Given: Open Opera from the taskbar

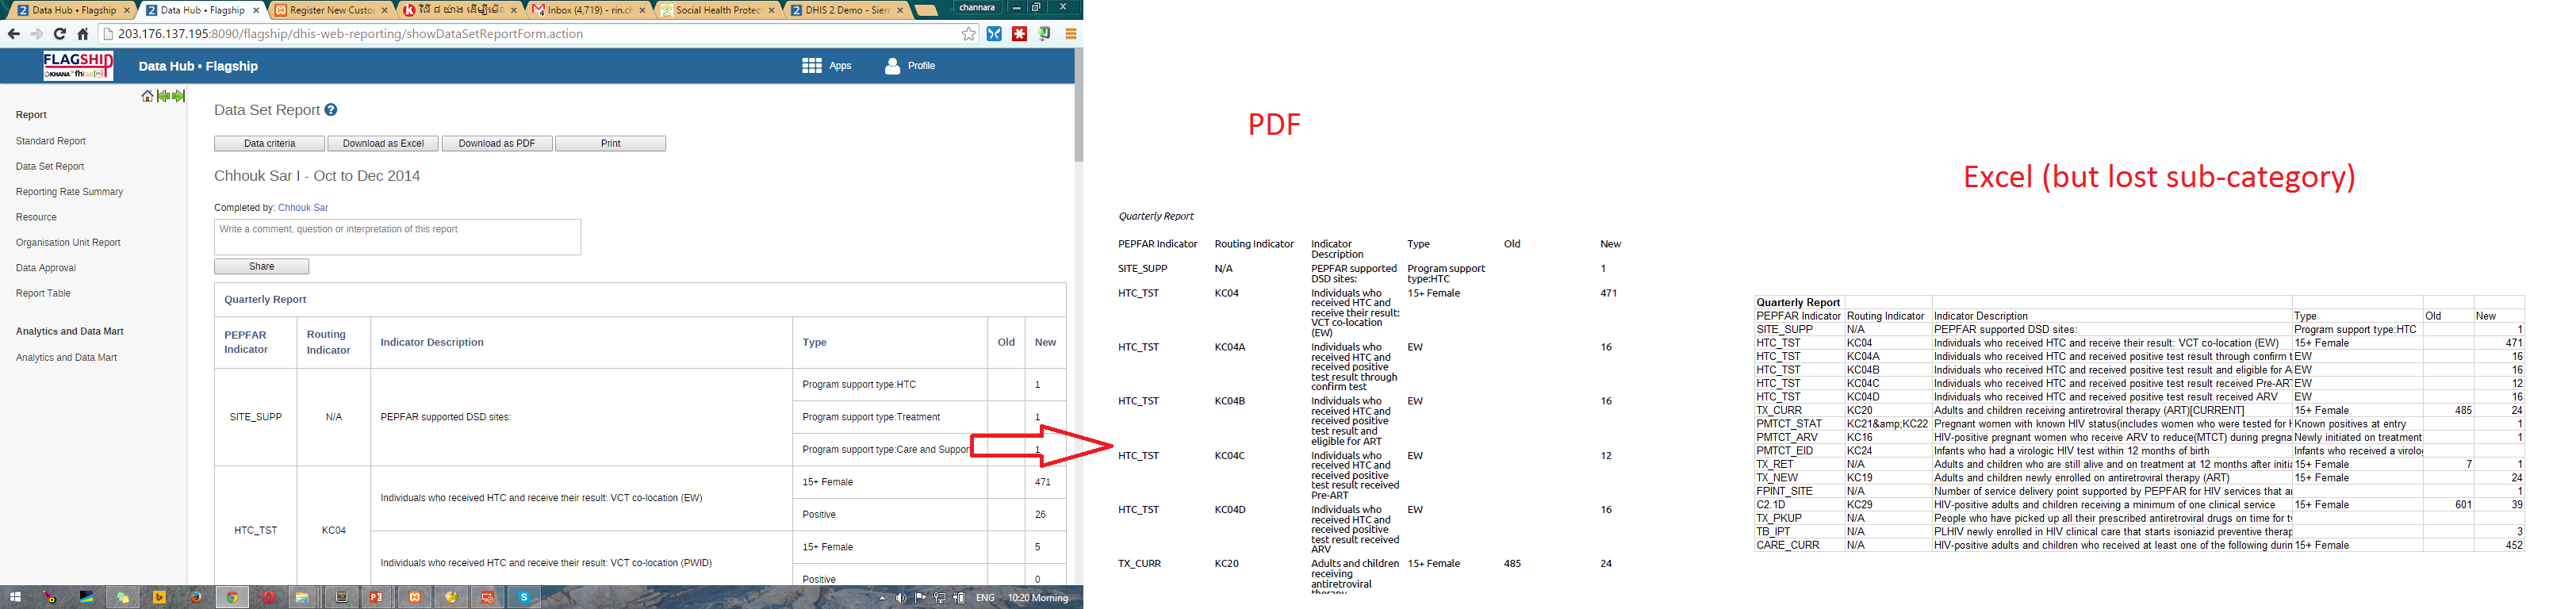Looking at the screenshot, I should click(x=269, y=598).
